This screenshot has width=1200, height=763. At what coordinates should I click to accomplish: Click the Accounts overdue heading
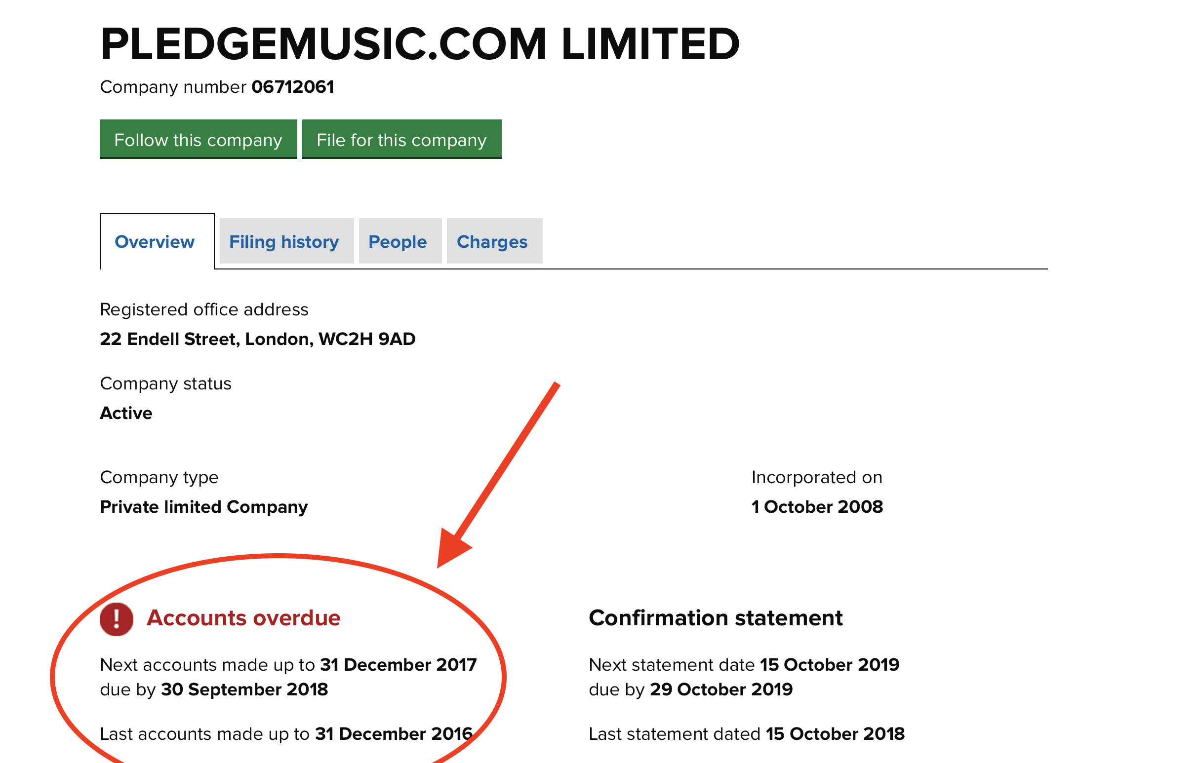click(243, 617)
